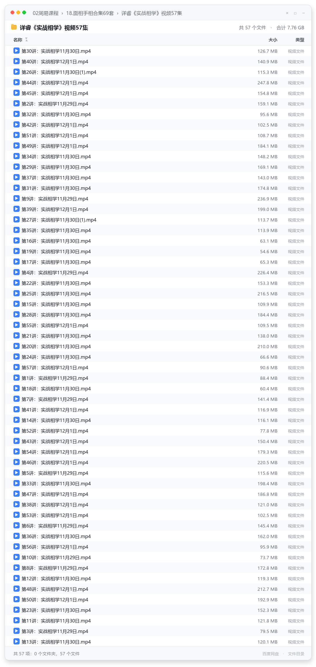Select the video icon of 第57讲 file
The height and width of the screenshot is (667, 316).
[16, 367]
